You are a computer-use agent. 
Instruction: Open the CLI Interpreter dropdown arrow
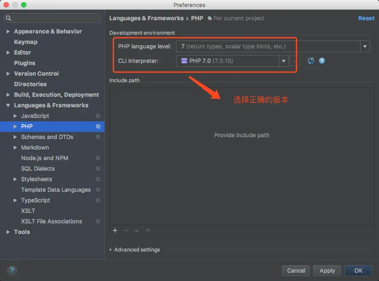tap(284, 61)
